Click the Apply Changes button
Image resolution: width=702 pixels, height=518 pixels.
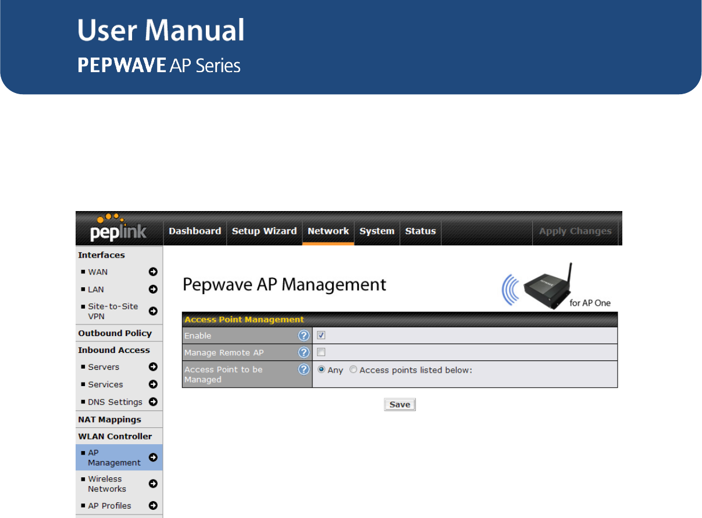pos(575,231)
